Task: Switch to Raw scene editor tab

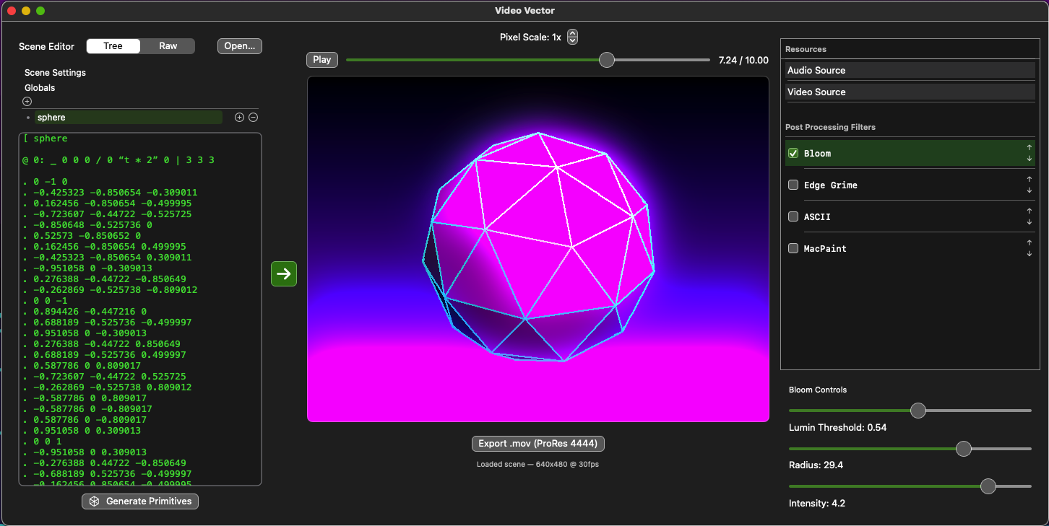Action: coord(168,46)
